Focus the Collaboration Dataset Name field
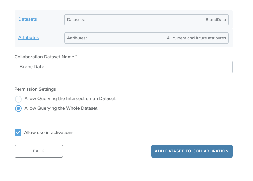Screen dimensions: 253x181 click(x=124, y=67)
